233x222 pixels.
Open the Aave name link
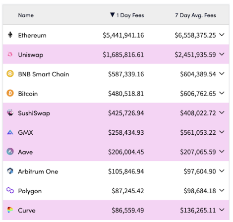(25, 152)
